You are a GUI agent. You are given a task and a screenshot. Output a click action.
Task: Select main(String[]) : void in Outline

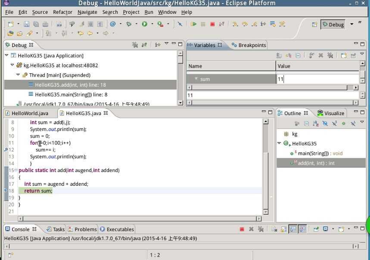click(321, 153)
